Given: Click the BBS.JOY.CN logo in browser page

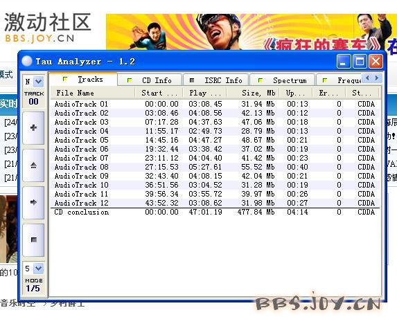Looking at the screenshot, I should 48,28.
